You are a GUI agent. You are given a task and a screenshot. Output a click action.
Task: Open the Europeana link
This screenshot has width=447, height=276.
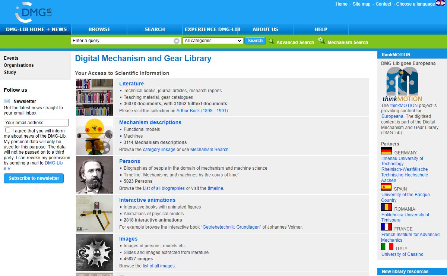392,116
